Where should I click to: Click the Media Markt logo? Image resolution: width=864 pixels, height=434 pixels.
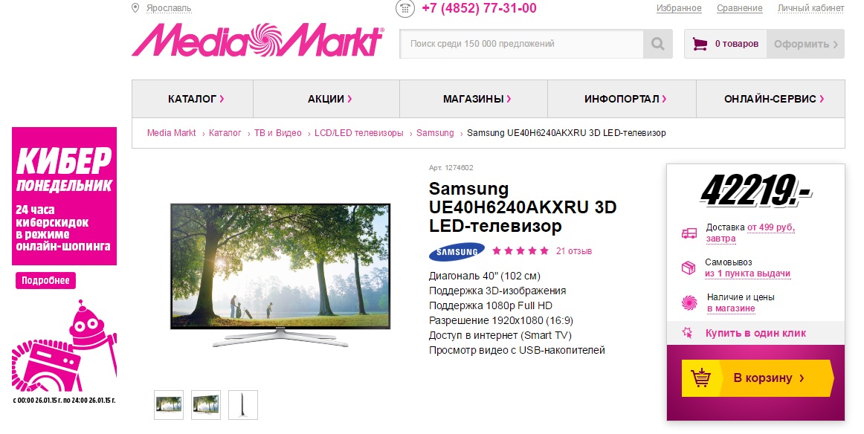click(x=258, y=40)
